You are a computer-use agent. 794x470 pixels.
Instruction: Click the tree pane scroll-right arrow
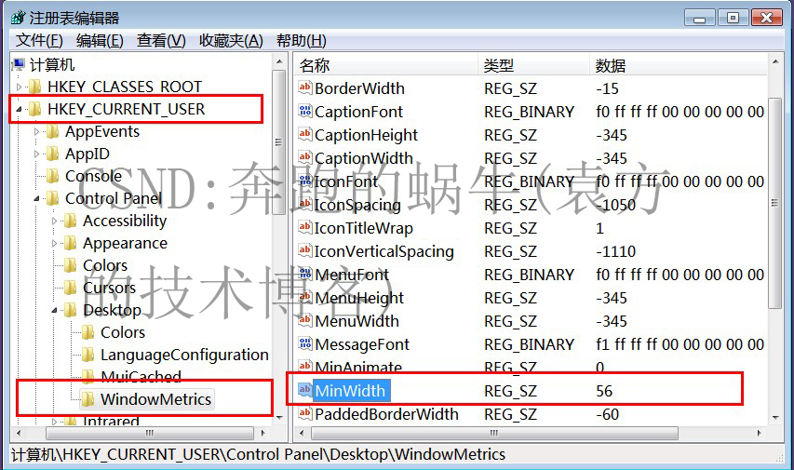point(262,433)
